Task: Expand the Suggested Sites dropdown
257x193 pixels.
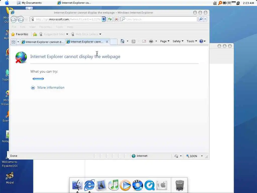Action: click(67, 34)
